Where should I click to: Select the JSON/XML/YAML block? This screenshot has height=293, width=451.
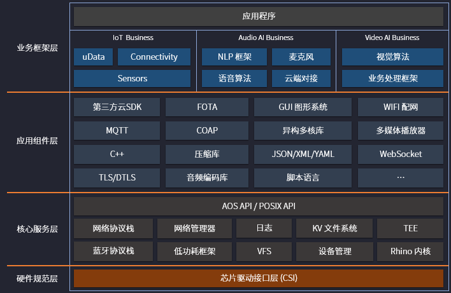303,154
